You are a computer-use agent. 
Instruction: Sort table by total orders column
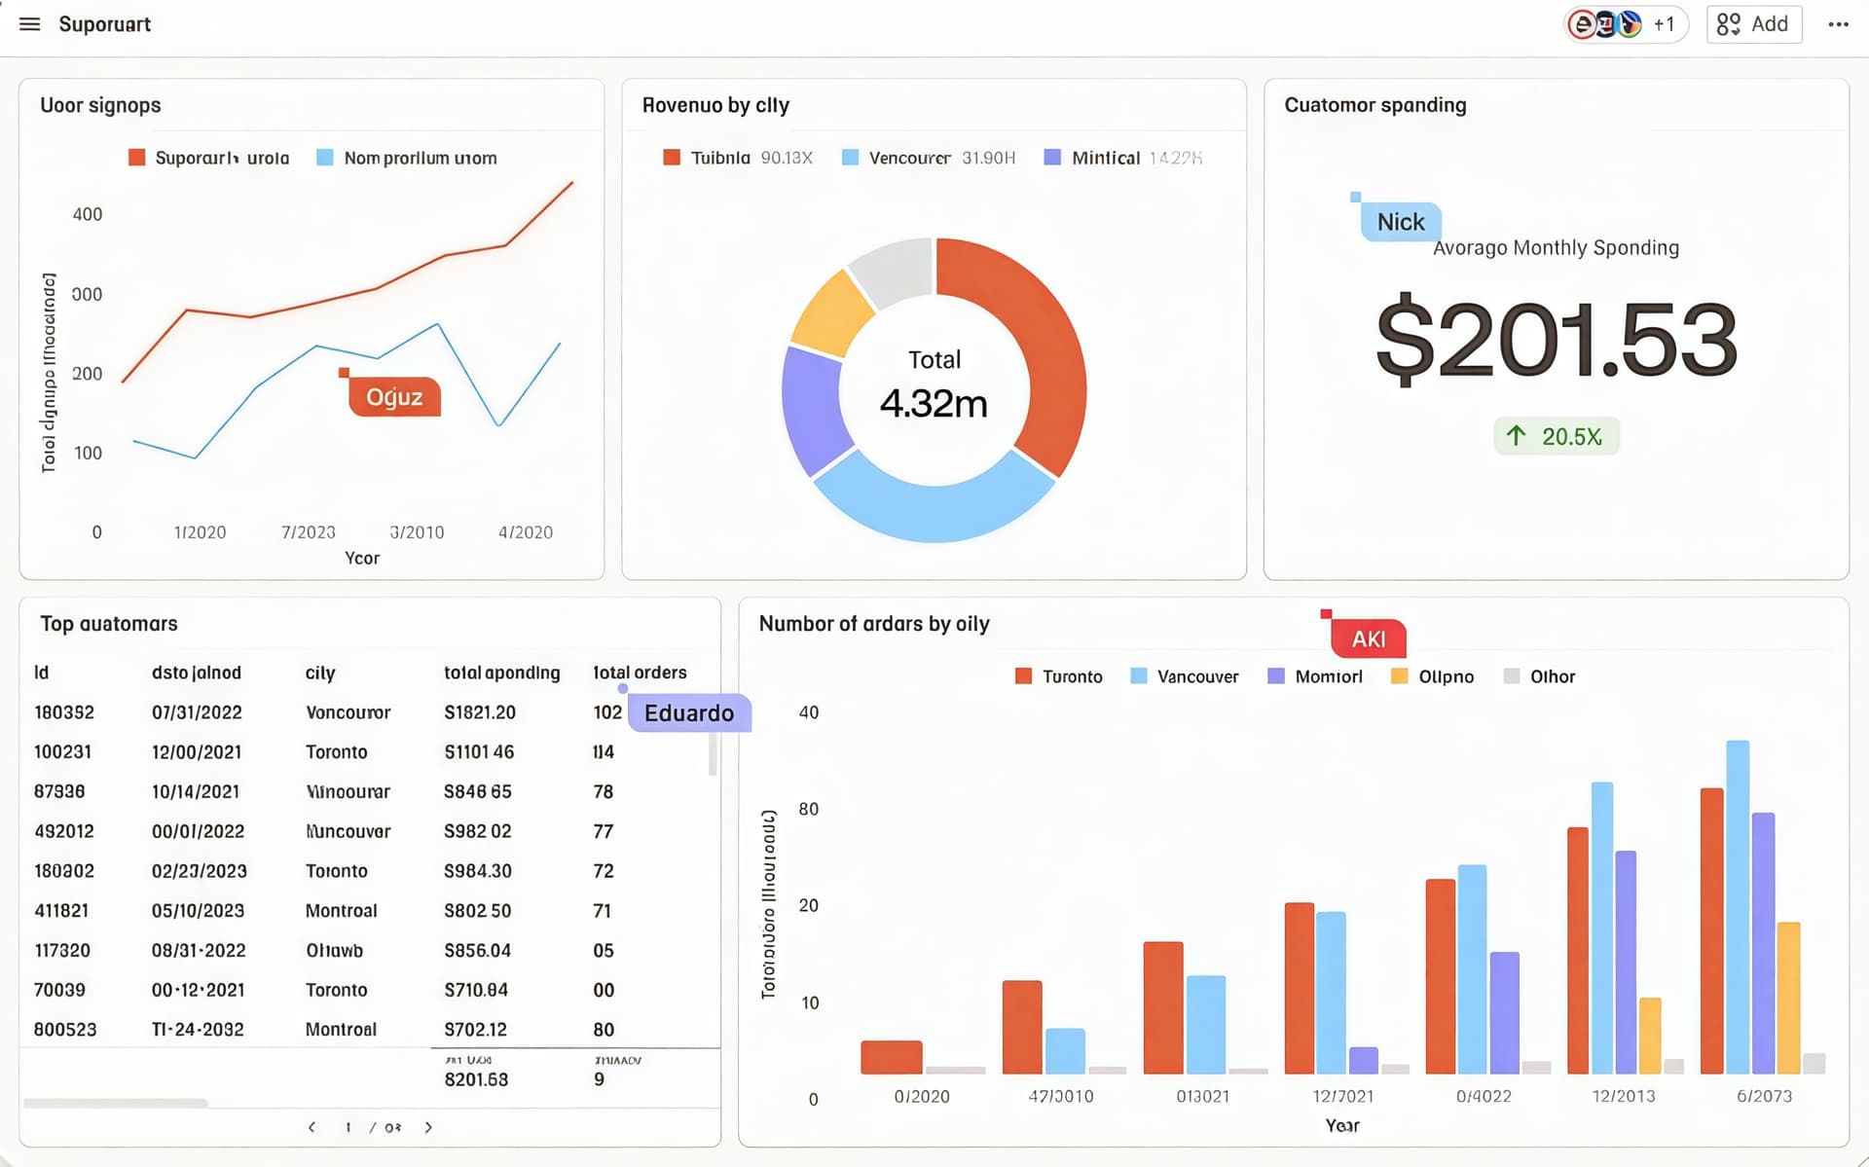(640, 673)
